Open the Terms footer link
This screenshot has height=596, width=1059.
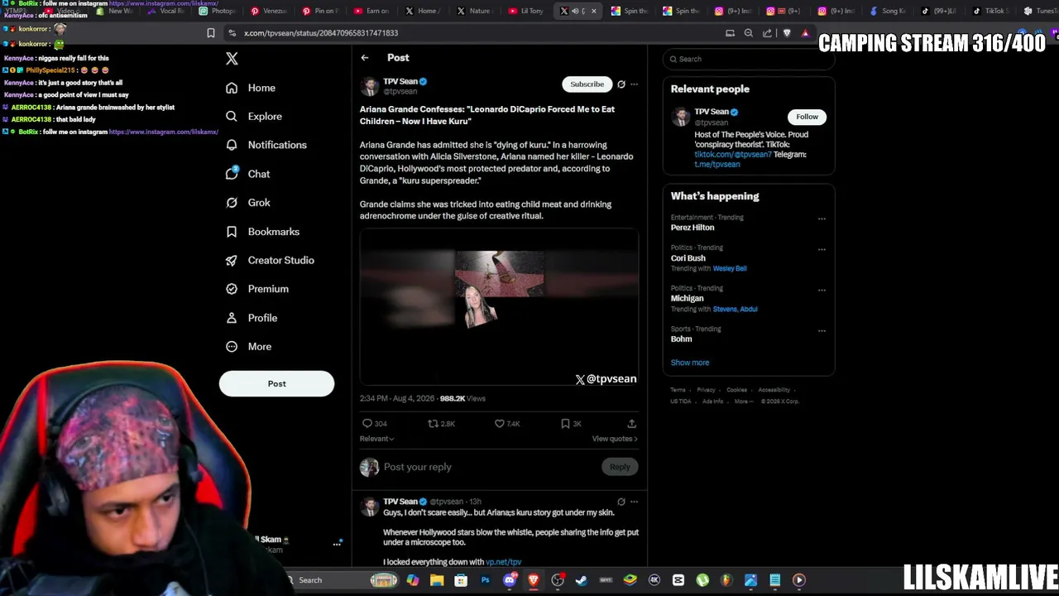click(x=678, y=390)
